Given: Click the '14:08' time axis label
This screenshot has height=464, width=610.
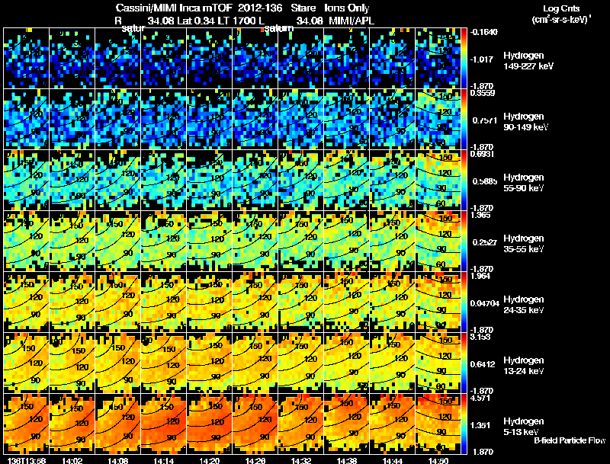Looking at the screenshot, I should coord(118,460).
